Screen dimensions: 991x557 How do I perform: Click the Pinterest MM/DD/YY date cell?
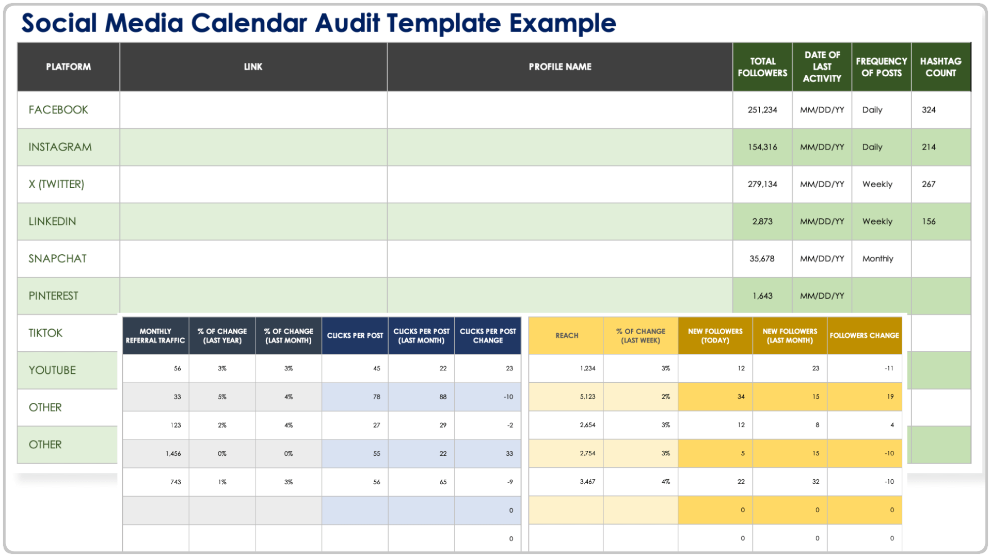(822, 296)
